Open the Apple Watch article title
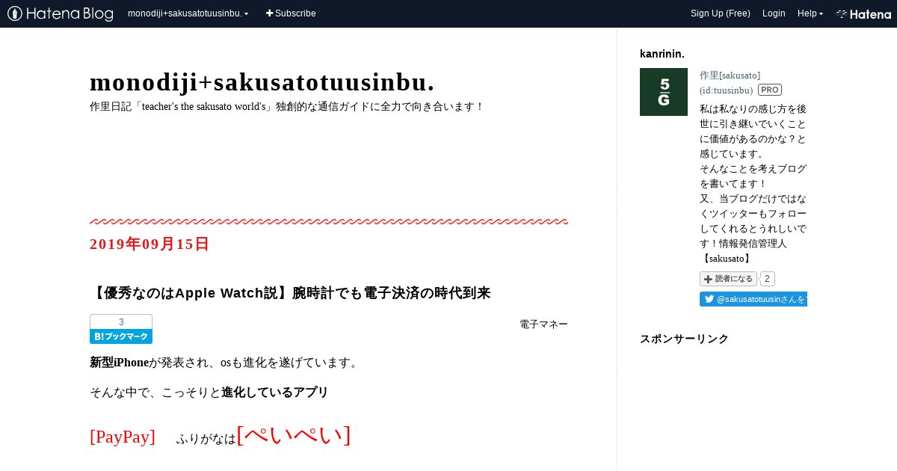This screenshot has height=471, width=897. pos(290,292)
